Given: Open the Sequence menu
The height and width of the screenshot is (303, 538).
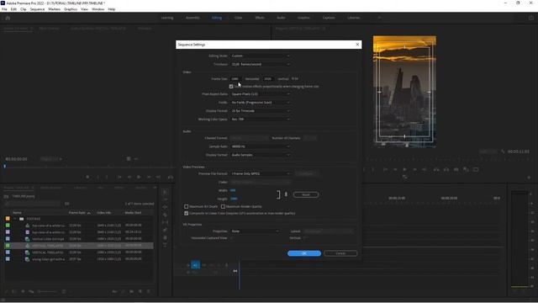Looking at the screenshot, I should (x=37, y=9).
